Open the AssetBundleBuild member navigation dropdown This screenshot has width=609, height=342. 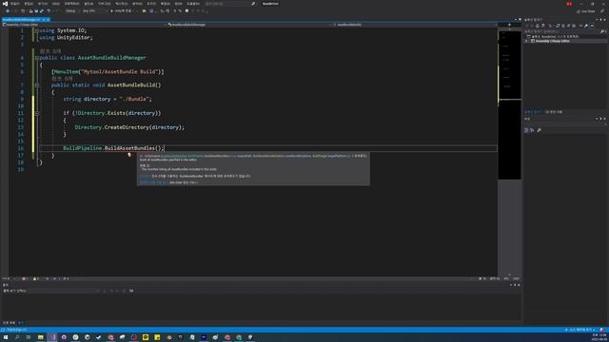pyautogui.click(x=415, y=25)
